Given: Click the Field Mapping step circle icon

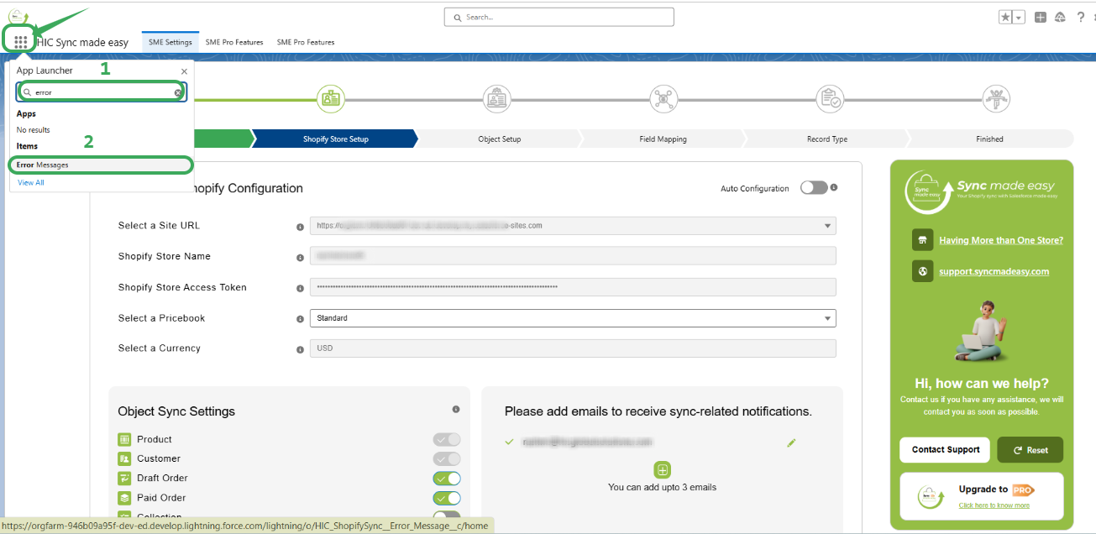Looking at the screenshot, I should coord(663,99).
